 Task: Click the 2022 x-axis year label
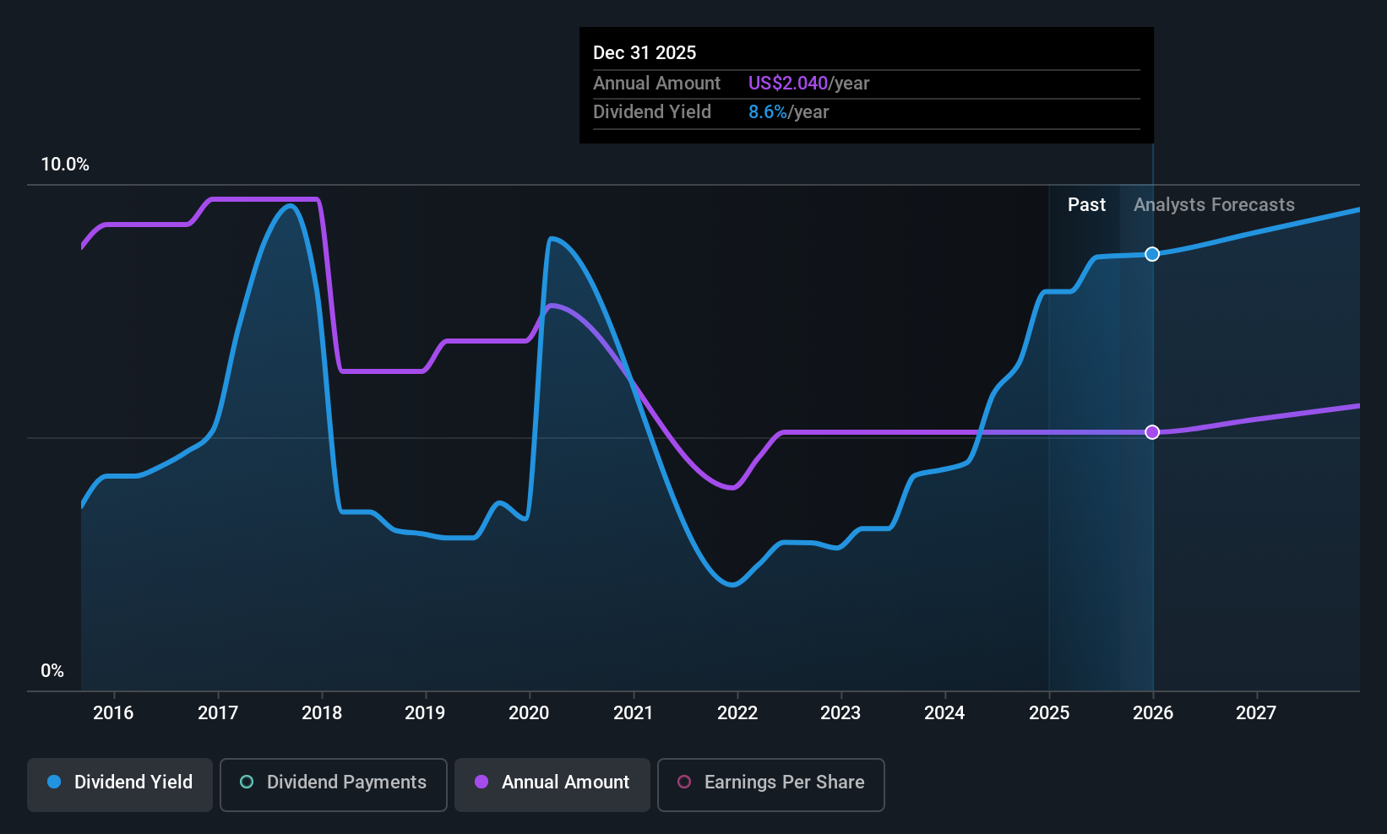click(x=737, y=713)
